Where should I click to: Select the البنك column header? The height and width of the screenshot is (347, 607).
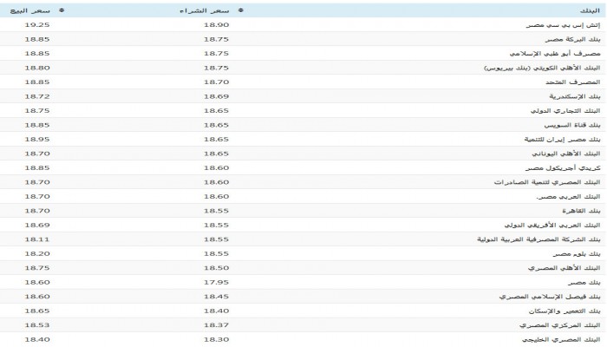pyautogui.click(x=591, y=10)
